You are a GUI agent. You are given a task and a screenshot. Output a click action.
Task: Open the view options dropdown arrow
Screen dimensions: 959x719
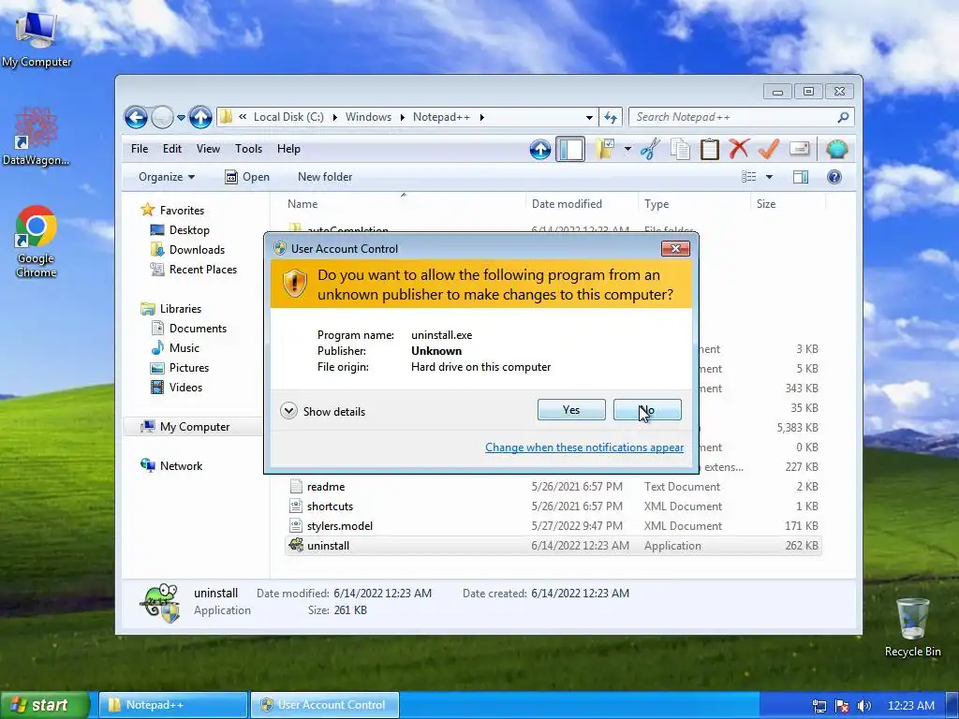coord(770,177)
